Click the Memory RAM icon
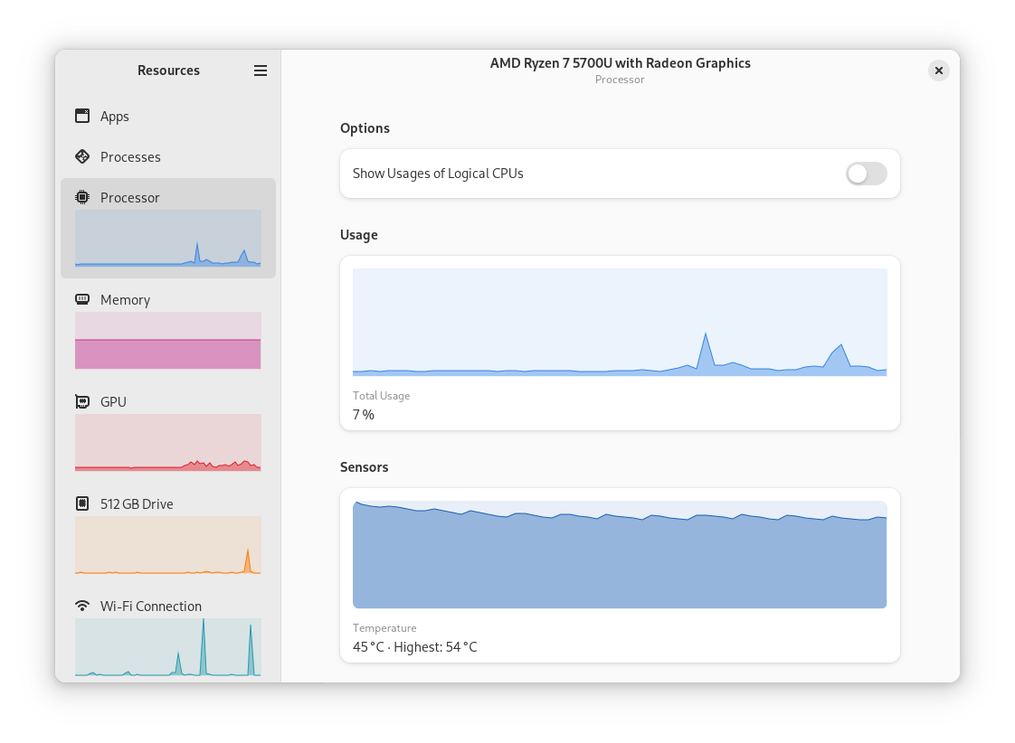The width and height of the screenshot is (1015, 743). (82, 299)
